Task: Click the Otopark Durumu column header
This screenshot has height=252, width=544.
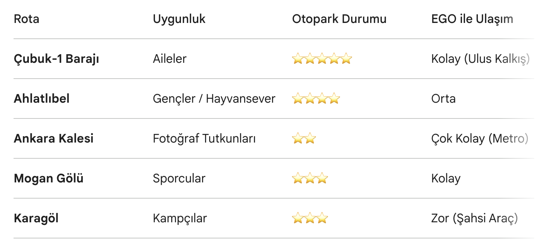Action: click(339, 19)
